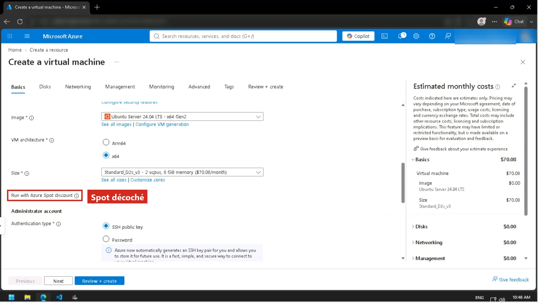Switch to the Tags tab
This screenshot has height=303, width=538.
pos(229,87)
